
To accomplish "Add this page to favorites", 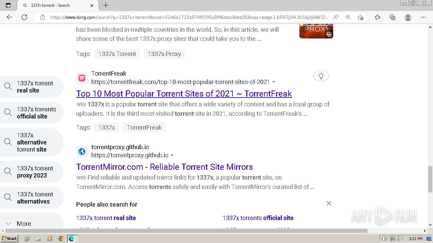I will (x=360, y=17).
